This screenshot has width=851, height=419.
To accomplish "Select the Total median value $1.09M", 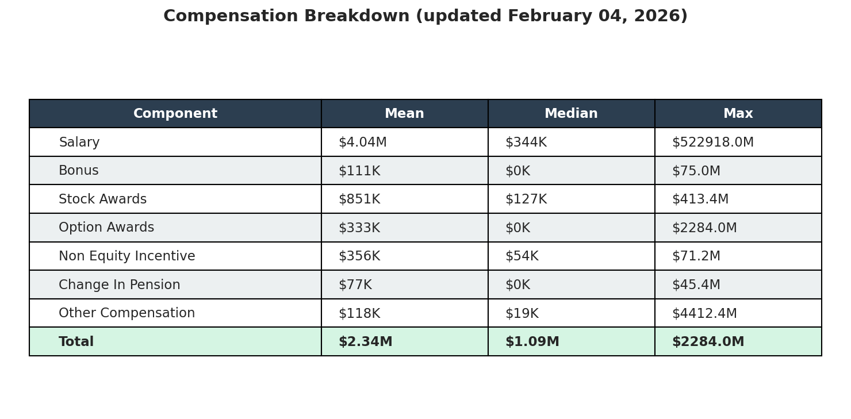I will [x=532, y=342].
